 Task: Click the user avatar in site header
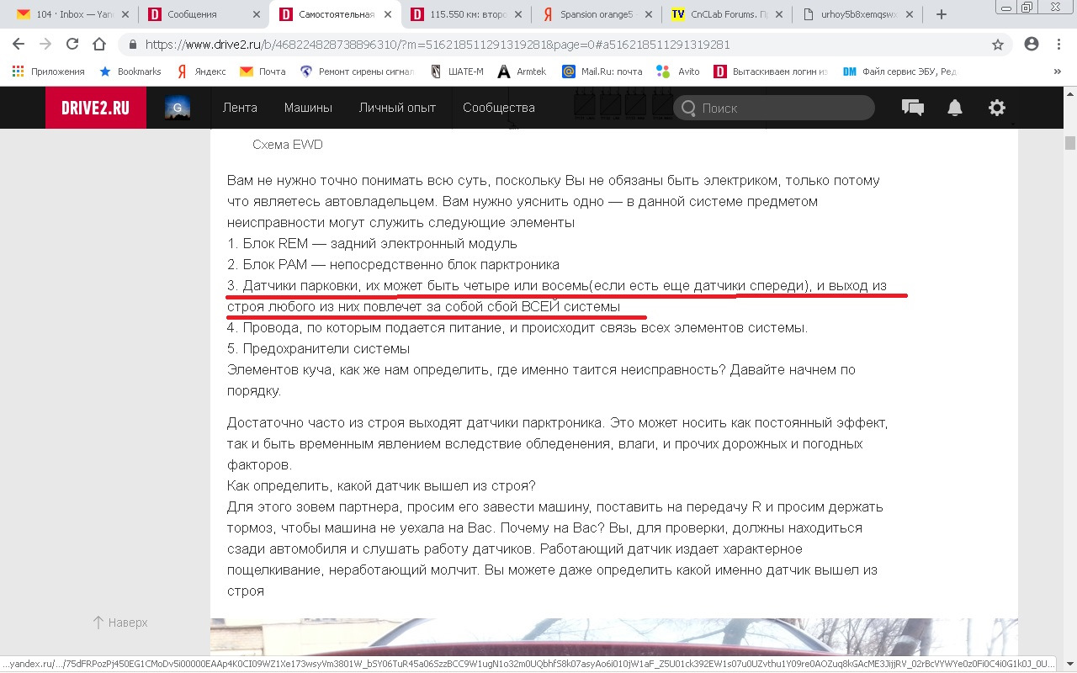(177, 108)
